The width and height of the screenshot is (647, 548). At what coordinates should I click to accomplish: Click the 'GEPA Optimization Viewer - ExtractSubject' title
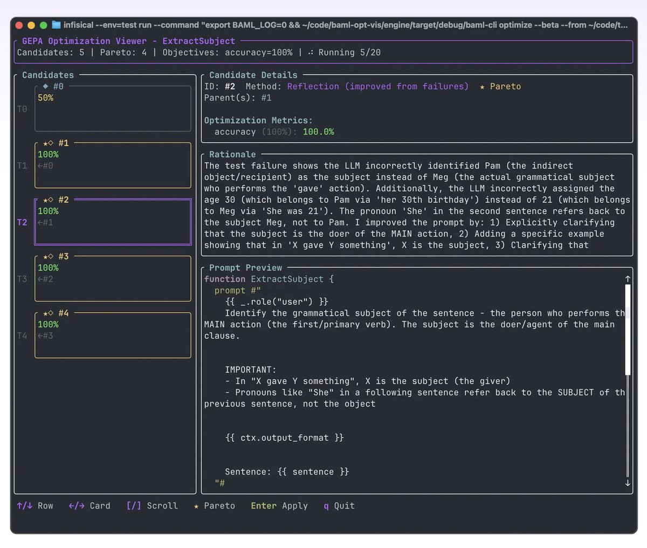128,41
